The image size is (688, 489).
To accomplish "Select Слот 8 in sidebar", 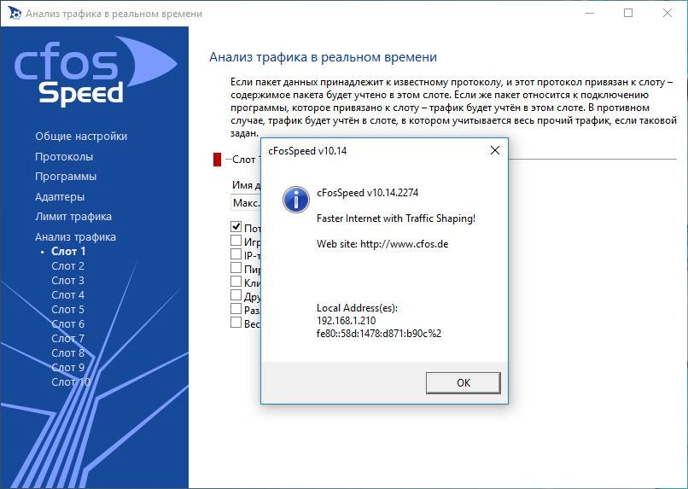I will (x=67, y=352).
